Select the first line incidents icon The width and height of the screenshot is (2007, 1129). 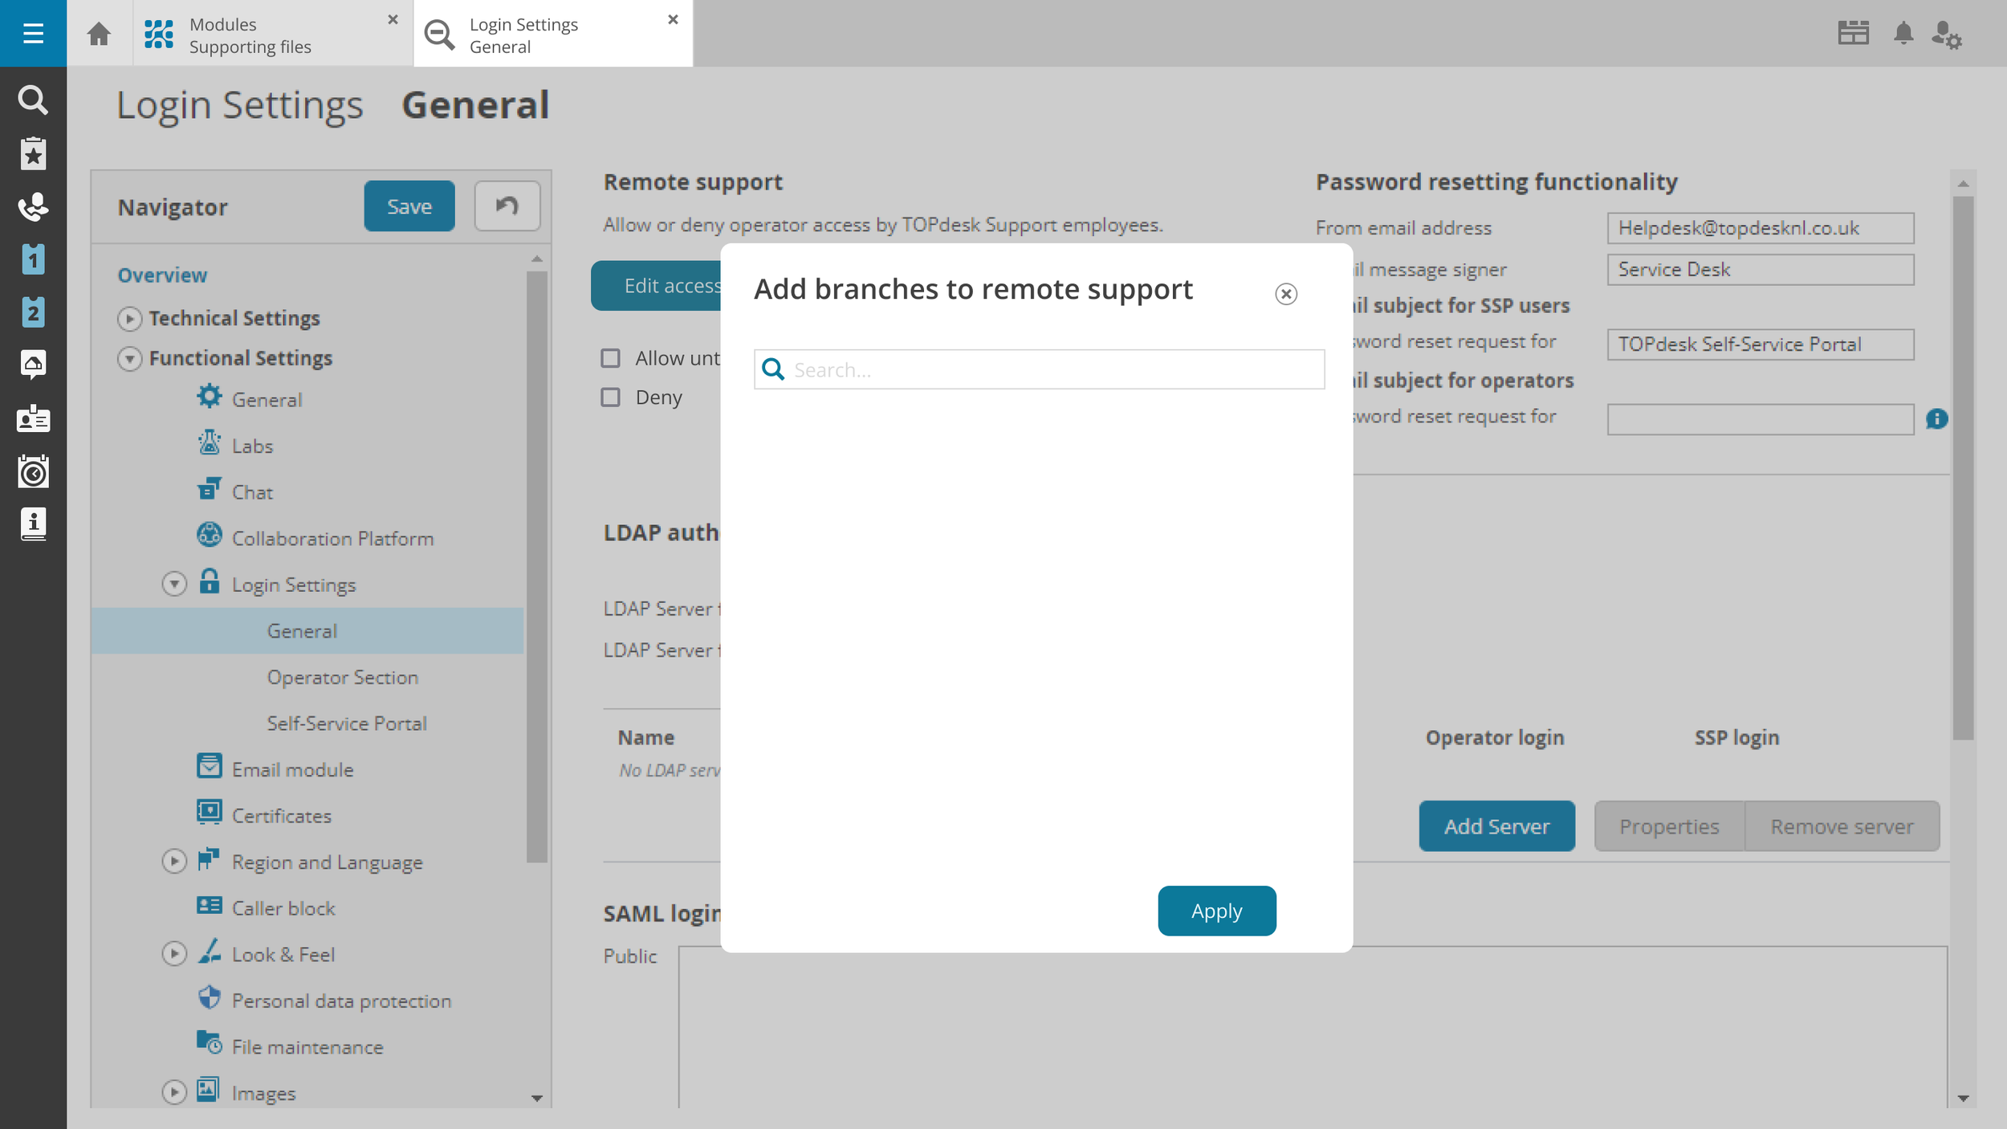(33, 259)
